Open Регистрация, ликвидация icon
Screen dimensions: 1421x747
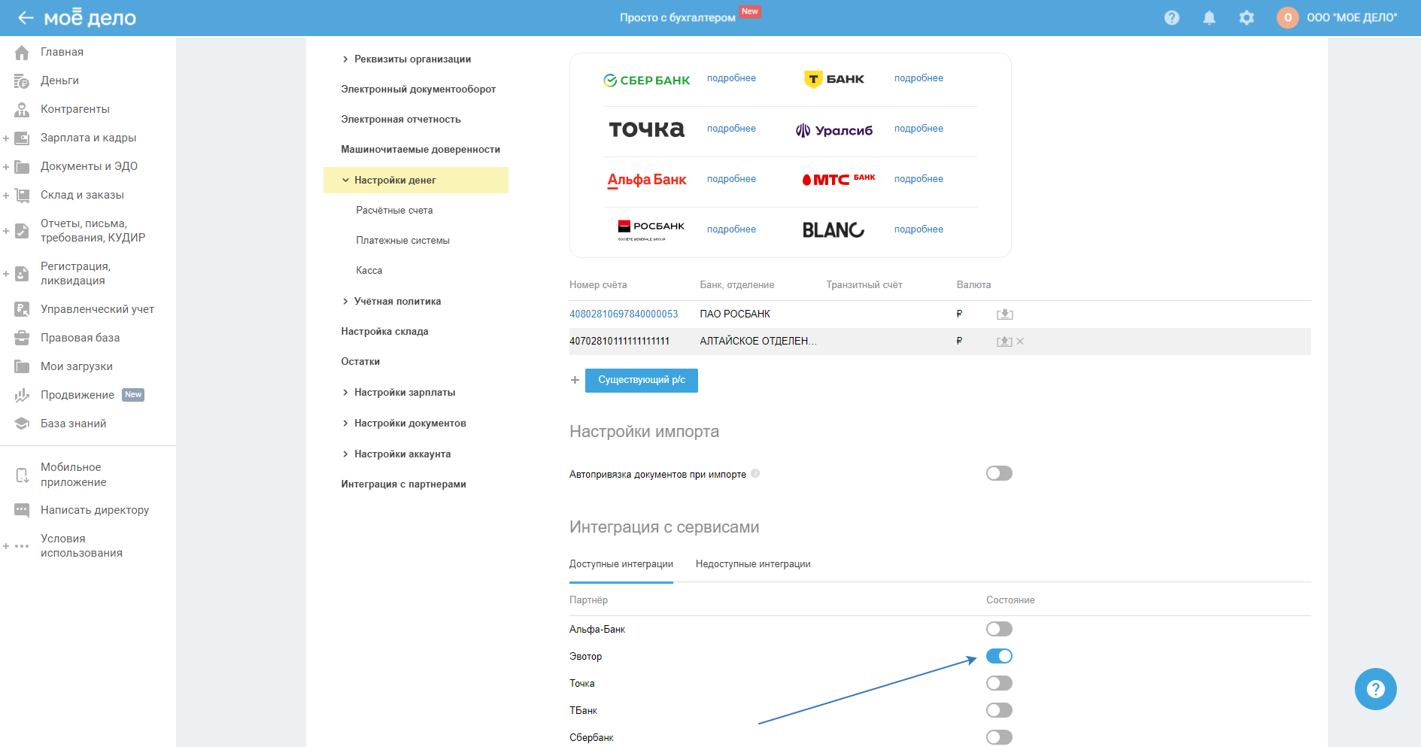(22, 273)
